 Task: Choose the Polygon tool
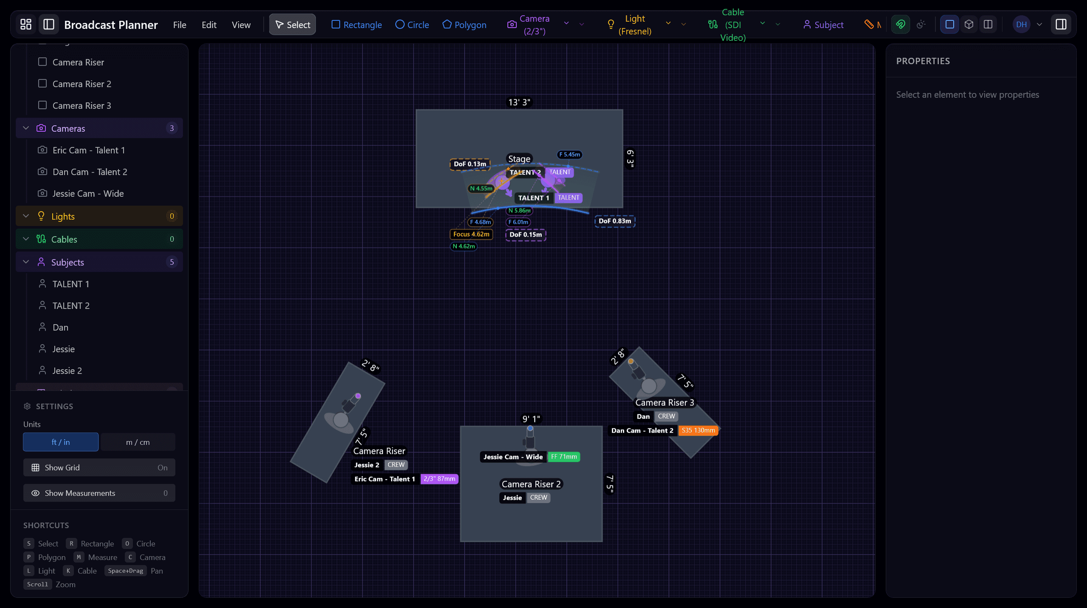pos(464,24)
